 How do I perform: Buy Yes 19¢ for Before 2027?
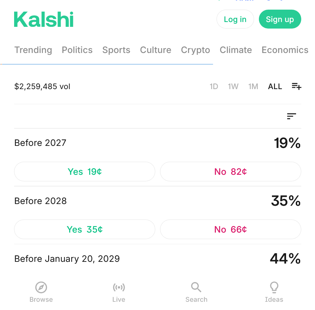coord(85,171)
